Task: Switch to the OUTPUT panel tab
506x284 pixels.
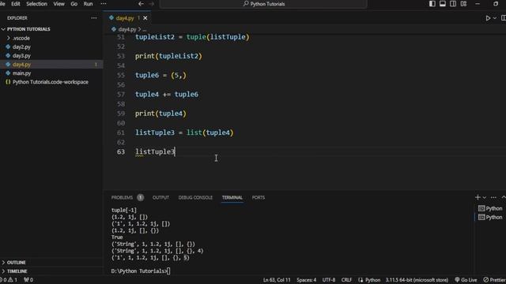Action: click(160, 197)
